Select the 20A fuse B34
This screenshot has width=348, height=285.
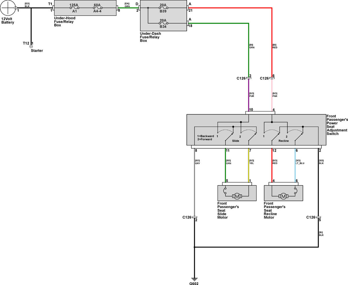point(163,23)
